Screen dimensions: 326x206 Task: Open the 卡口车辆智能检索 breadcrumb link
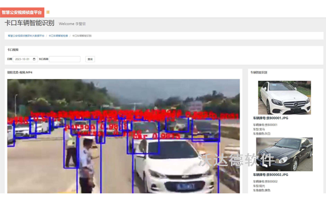tap(58, 36)
